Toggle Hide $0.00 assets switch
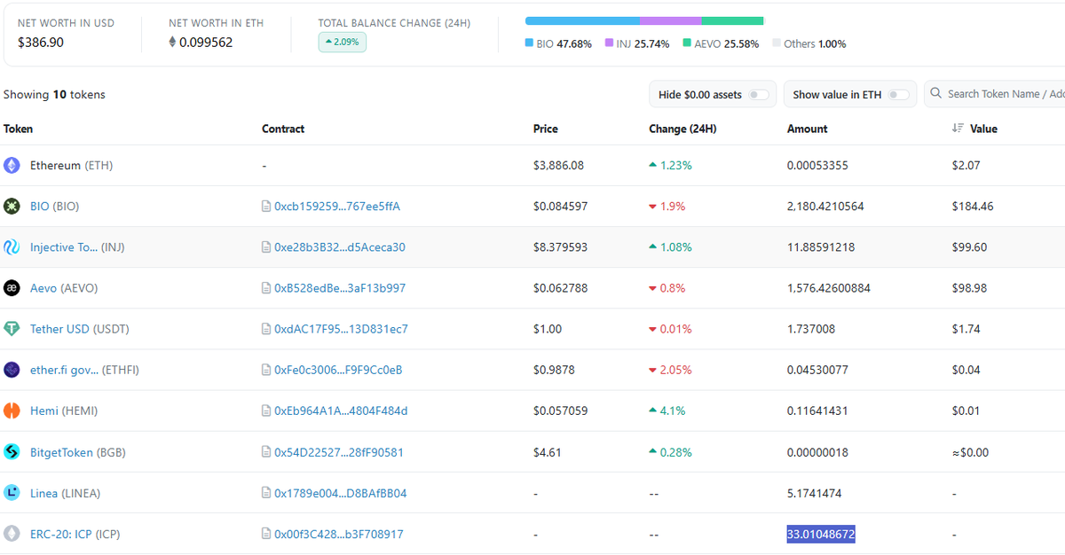Viewport: 1065px width, 555px height. 758,95
